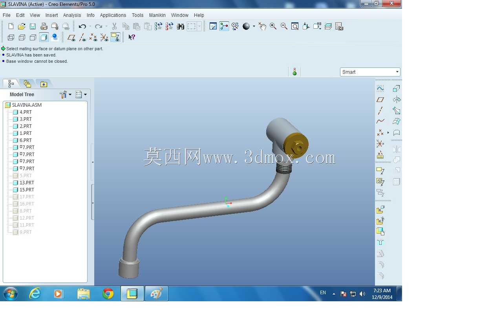479x315 pixels.
Task: Open Internet Explorer from taskbar
Action: coord(35,293)
